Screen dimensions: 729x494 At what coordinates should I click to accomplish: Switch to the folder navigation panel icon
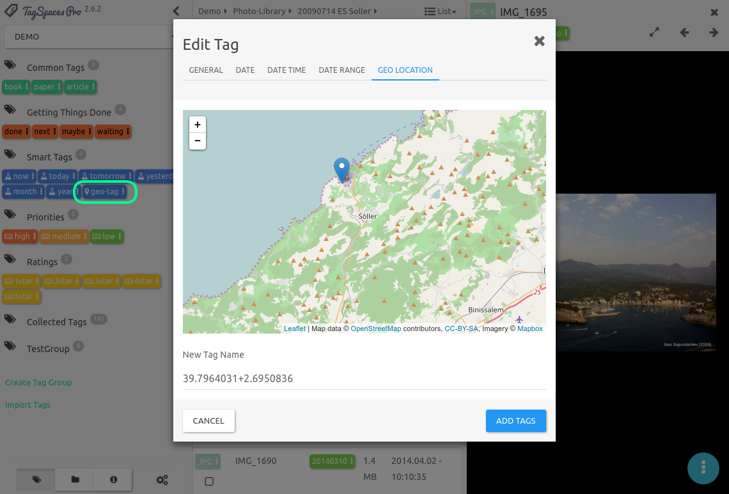[74, 479]
